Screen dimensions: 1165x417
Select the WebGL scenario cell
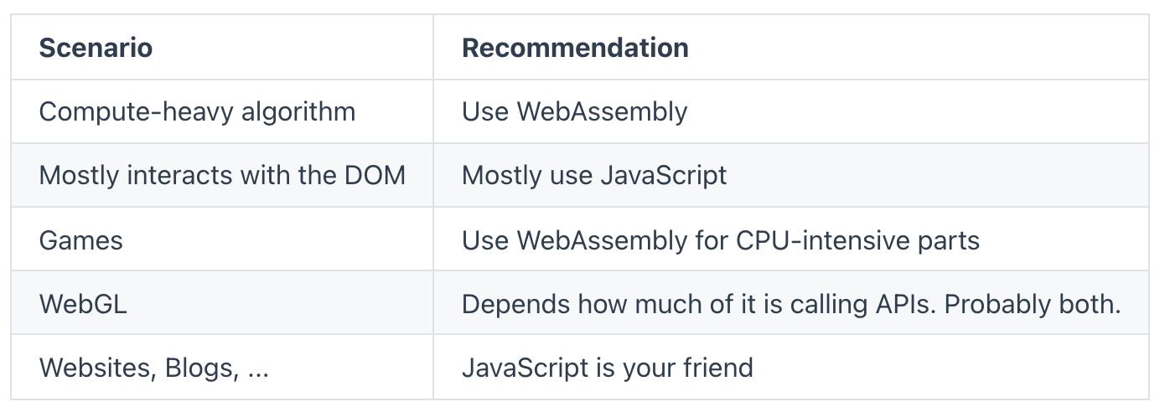[x=222, y=303]
